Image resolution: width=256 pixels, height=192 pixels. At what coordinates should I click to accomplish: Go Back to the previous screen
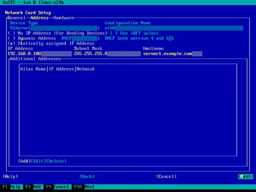click(87, 176)
